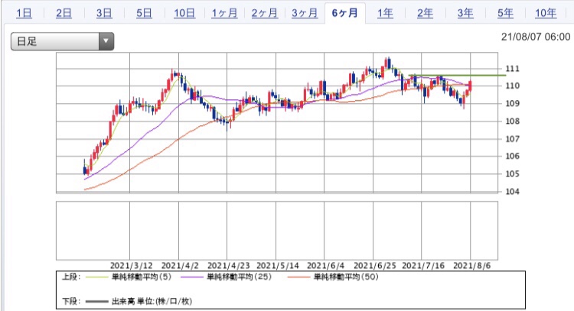Click the latest red candlestick at chart end
The image size is (574, 311).
click(470, 86)
